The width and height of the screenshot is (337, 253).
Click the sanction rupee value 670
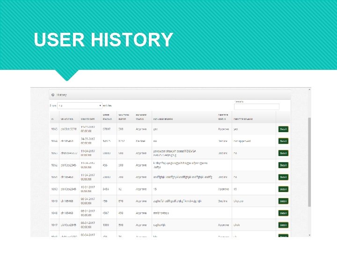tap(121, 201)
